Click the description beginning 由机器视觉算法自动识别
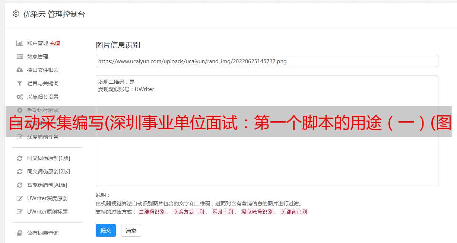The width and height of the screenshot is (457, 243). 199,204
